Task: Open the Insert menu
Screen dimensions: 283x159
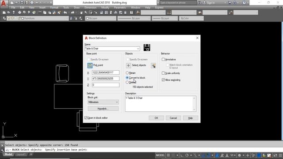Action: (42, 8)
